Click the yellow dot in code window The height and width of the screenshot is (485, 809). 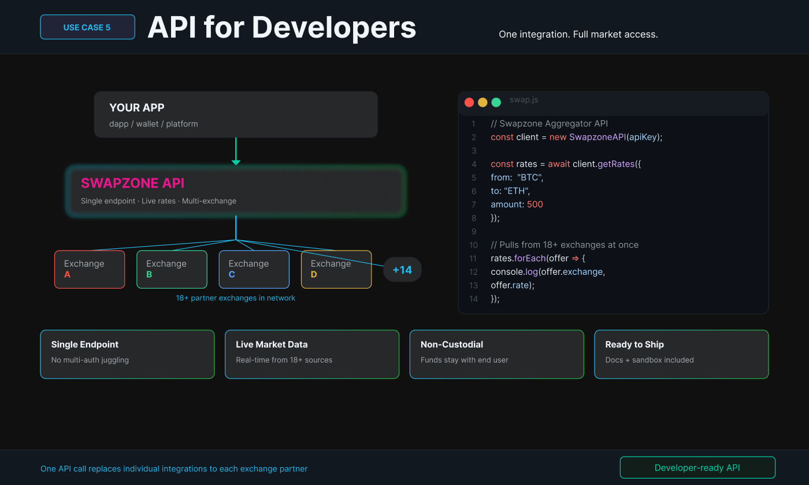[483, 102]
